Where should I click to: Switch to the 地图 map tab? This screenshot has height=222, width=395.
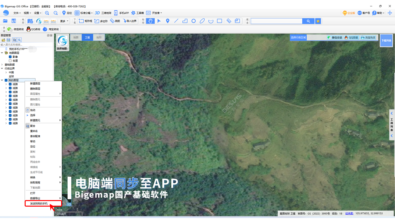tap(76, 37)
